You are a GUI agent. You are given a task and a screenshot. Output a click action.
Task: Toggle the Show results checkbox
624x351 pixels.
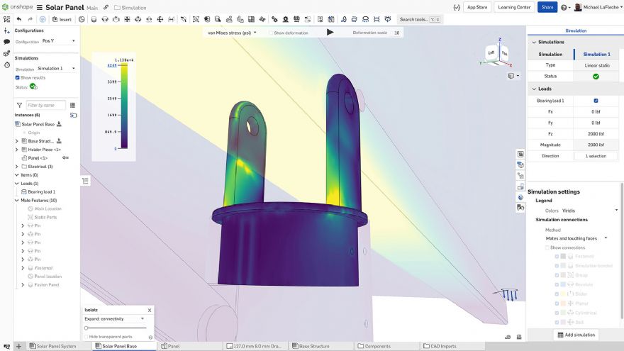(x=17, y=77)
